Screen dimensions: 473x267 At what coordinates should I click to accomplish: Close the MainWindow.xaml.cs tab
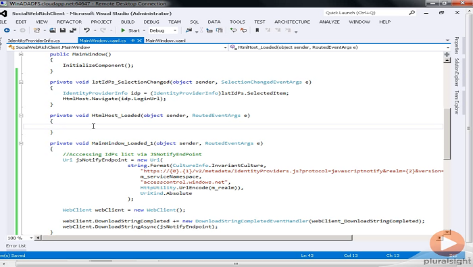[139, 41]
